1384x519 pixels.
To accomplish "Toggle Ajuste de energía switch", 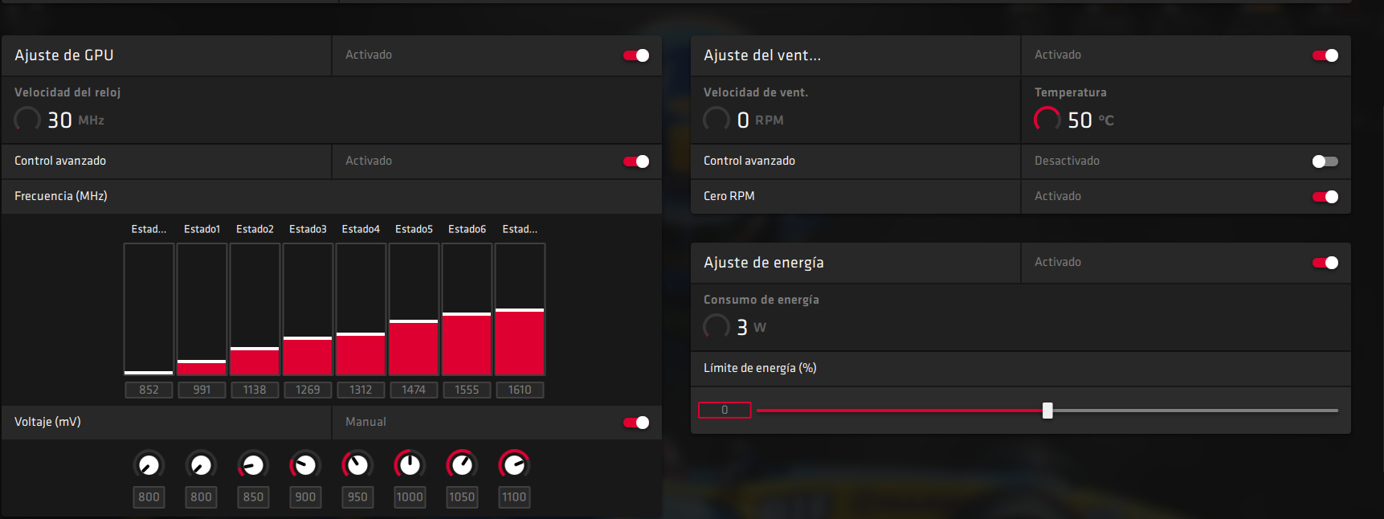I will coord(1325,263).
